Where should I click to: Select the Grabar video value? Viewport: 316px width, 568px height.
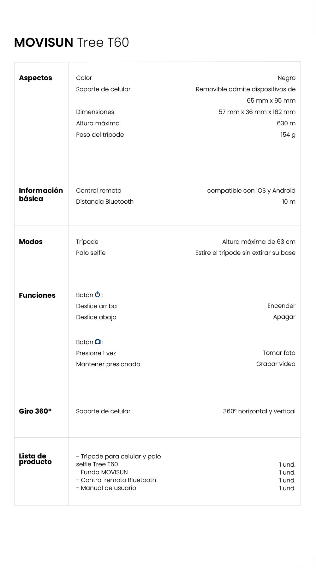click(276, 364)
